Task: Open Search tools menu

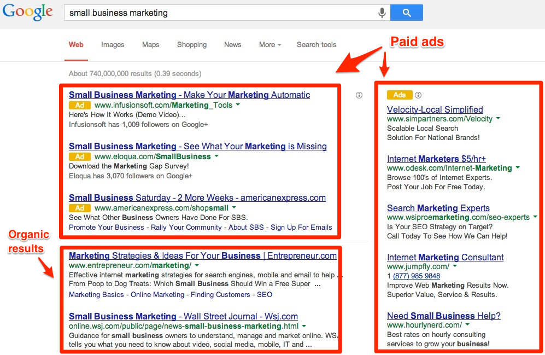Action: pos(317,45)
